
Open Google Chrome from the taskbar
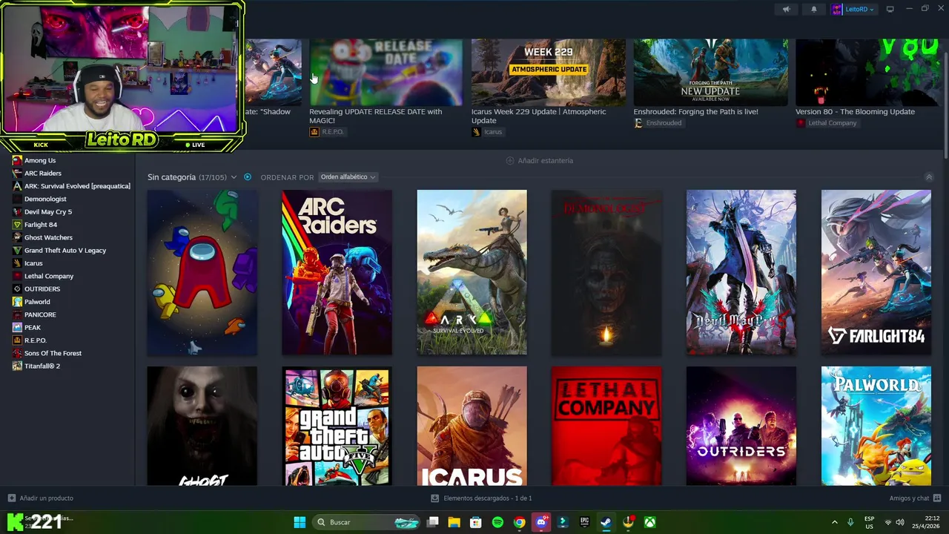[520, 522]
